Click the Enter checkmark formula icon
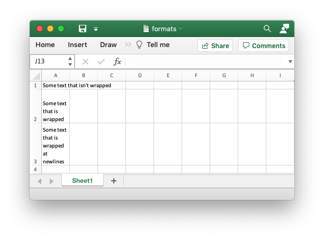 pos(101,61)
